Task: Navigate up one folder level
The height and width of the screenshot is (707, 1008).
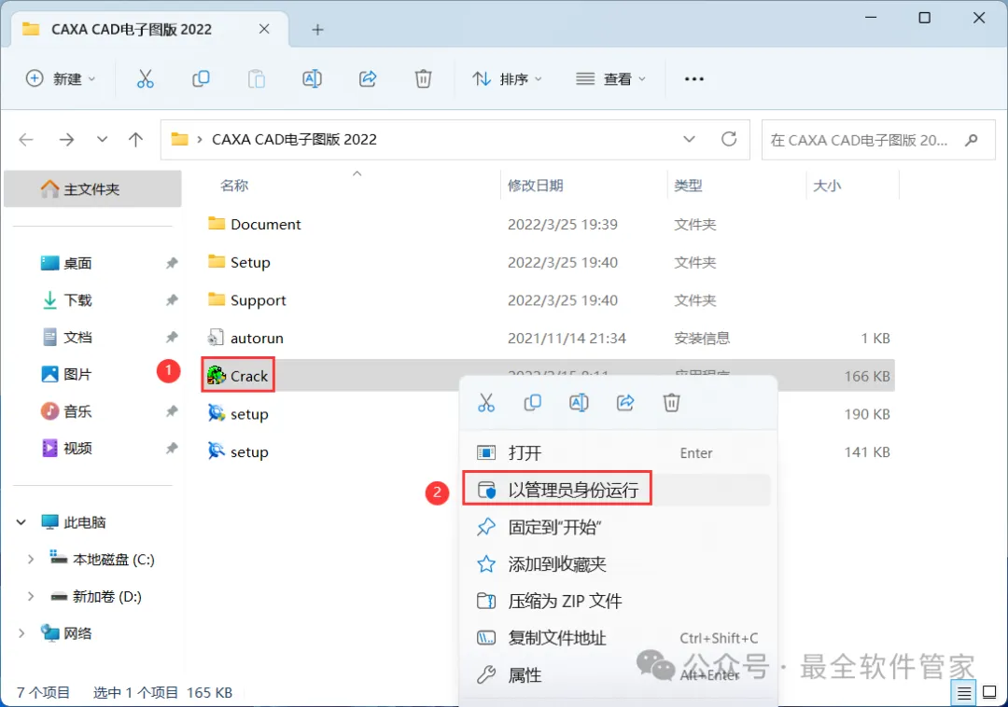Action: (135, 139)
